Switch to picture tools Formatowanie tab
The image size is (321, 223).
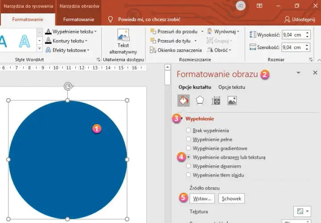[78, 20]
